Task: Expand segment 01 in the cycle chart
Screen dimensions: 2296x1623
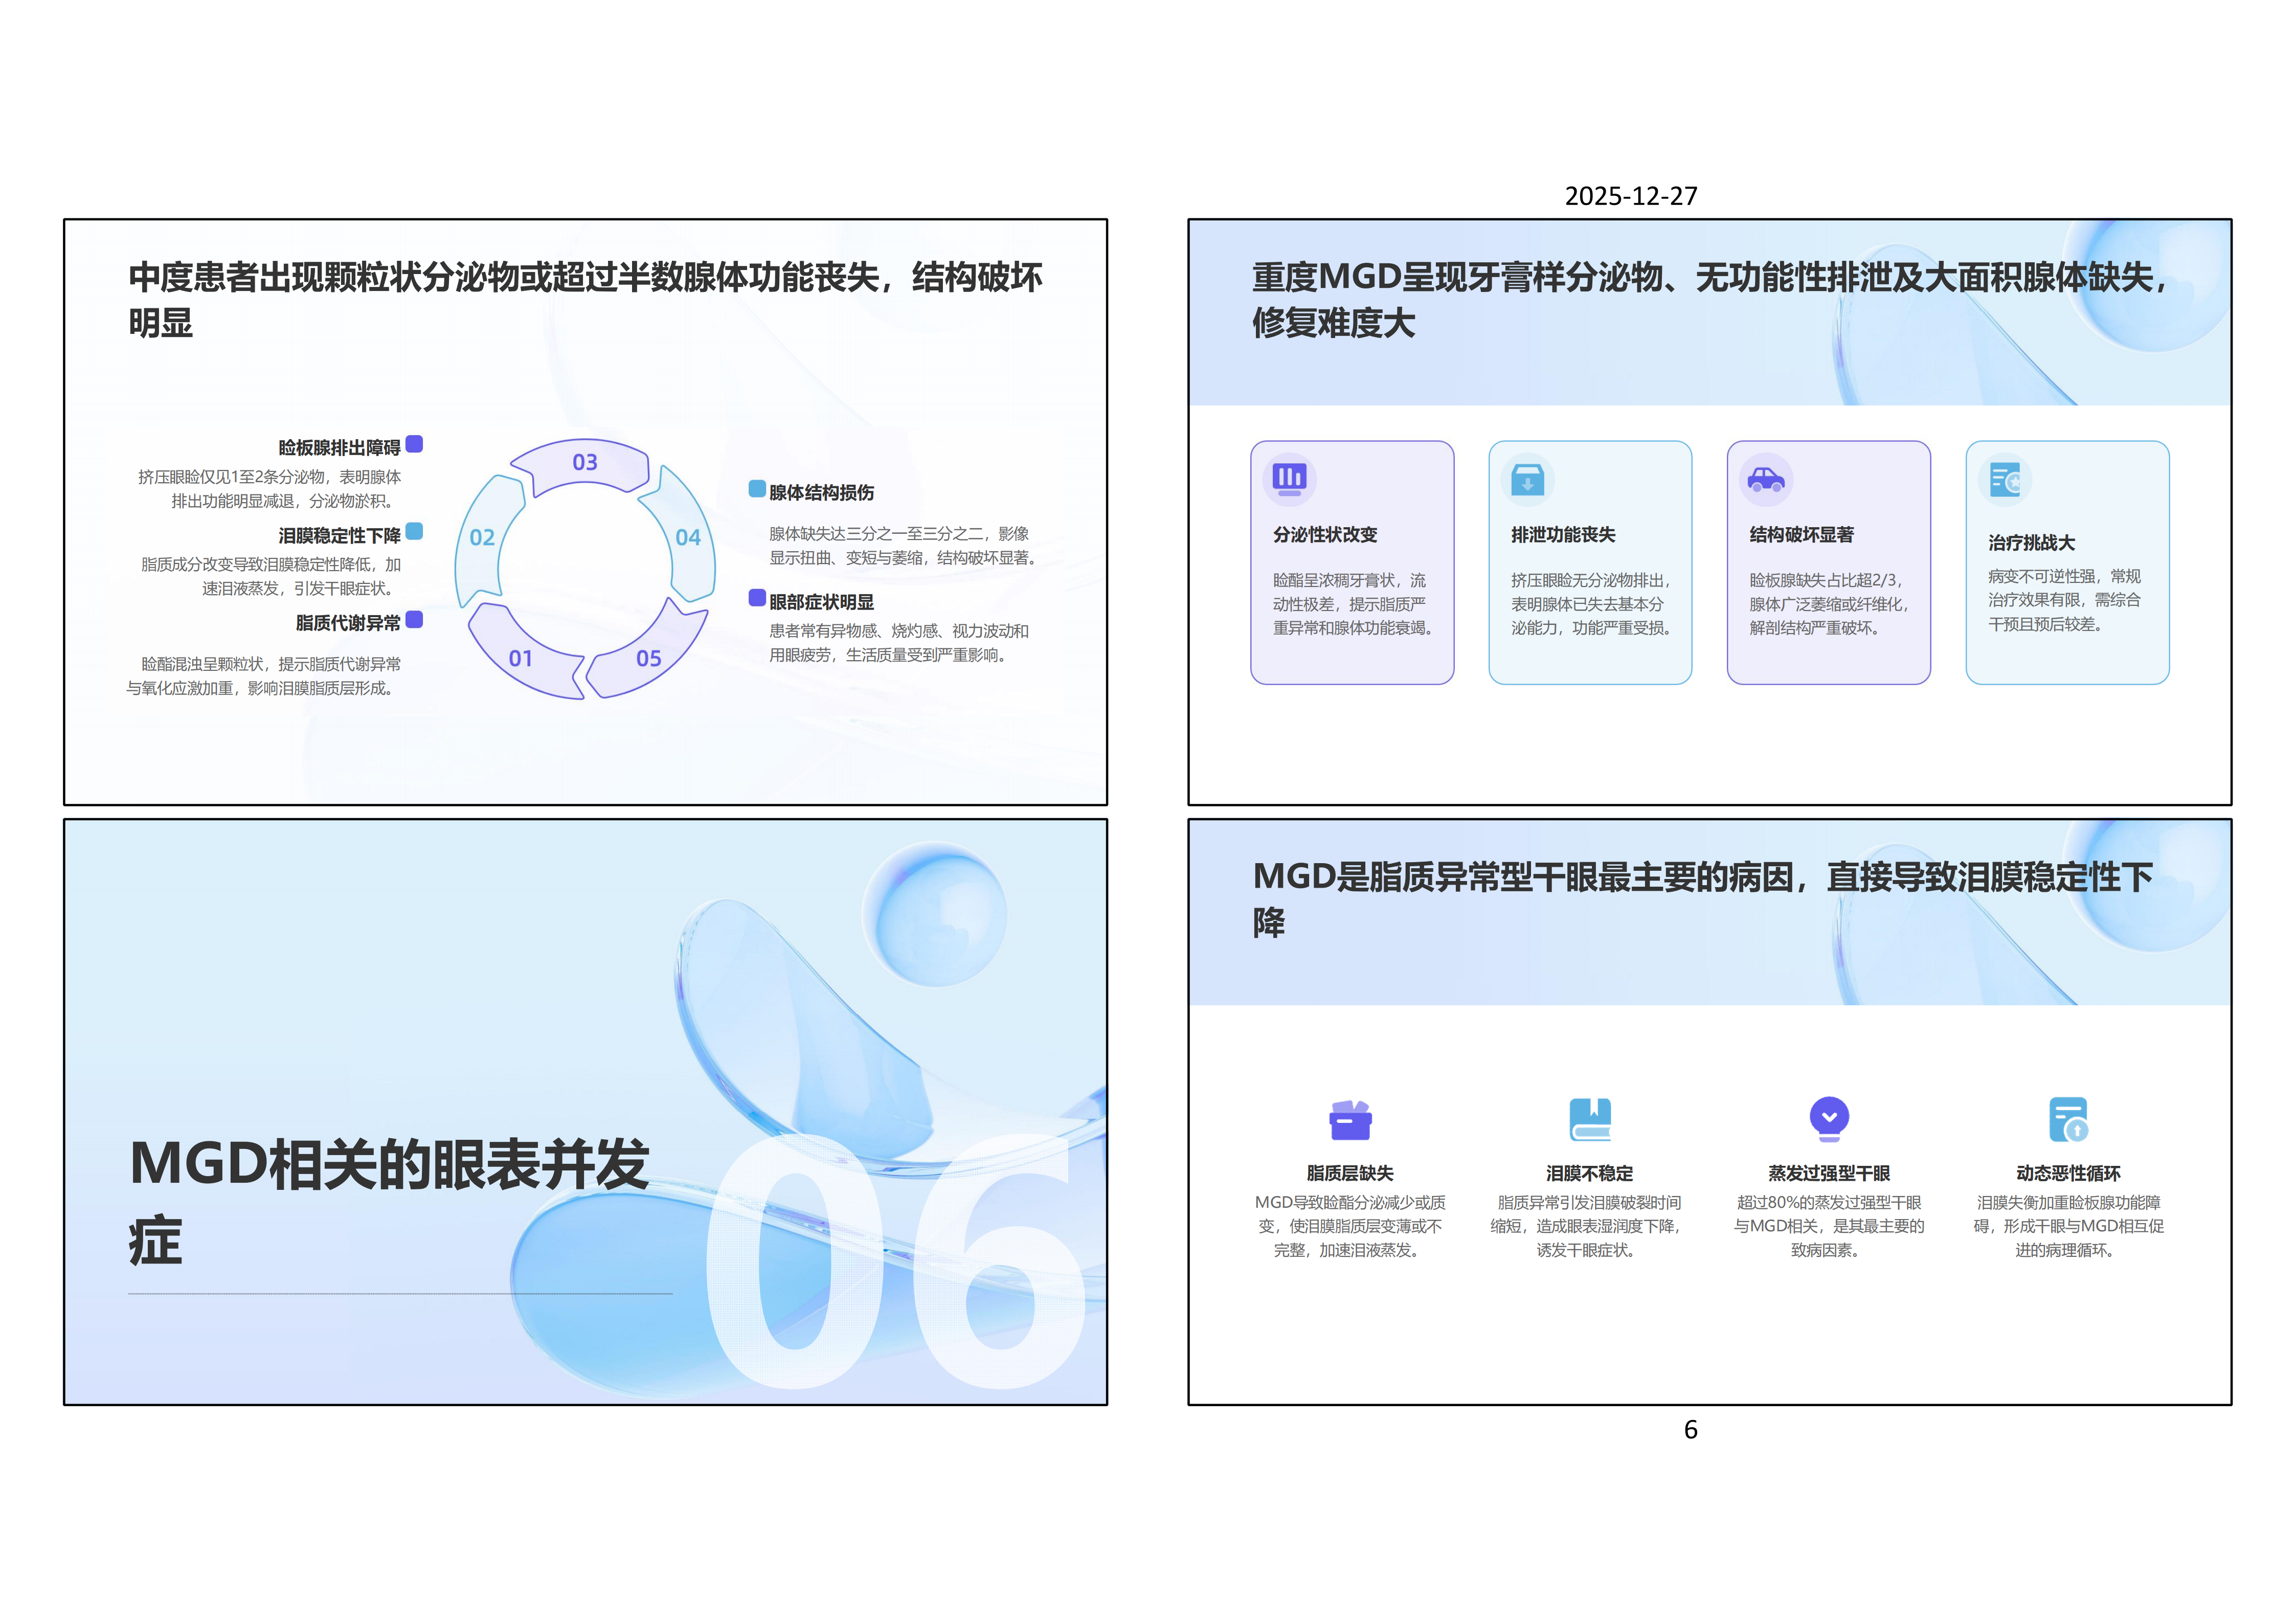Action: pyautogui.click(x=521, y=658)
